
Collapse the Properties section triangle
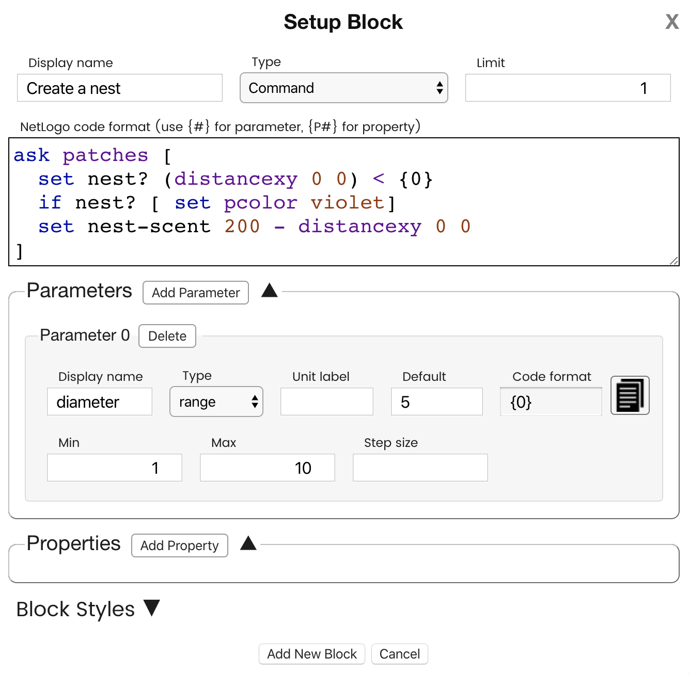coord(248,543)
